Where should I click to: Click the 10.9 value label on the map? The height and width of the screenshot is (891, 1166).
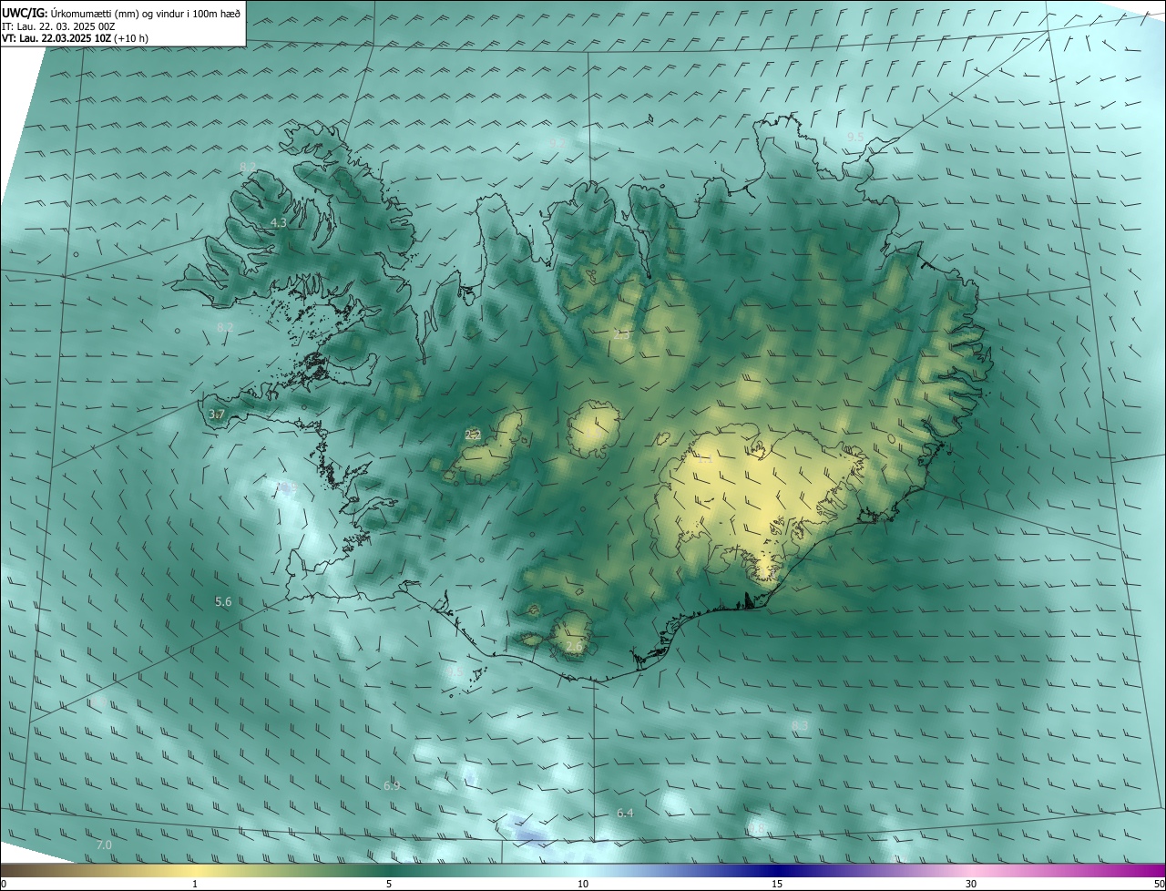point(286,488)
